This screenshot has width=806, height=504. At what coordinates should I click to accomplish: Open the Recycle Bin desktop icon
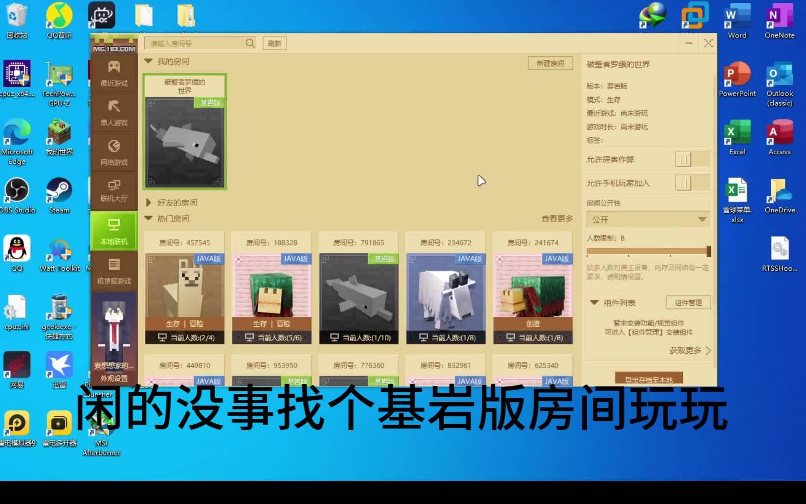17,21
